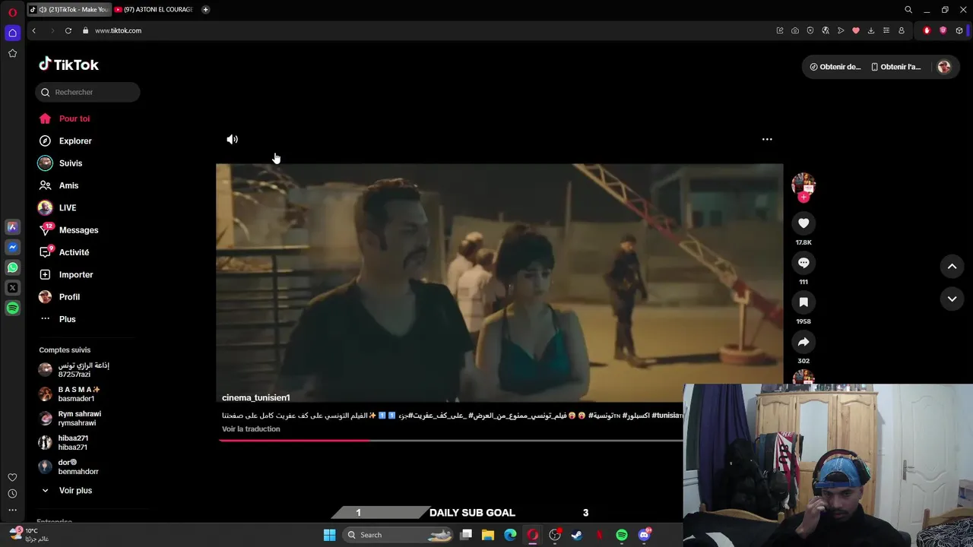
Task: Seek using the red video progress bar
Action: [450, 440]
